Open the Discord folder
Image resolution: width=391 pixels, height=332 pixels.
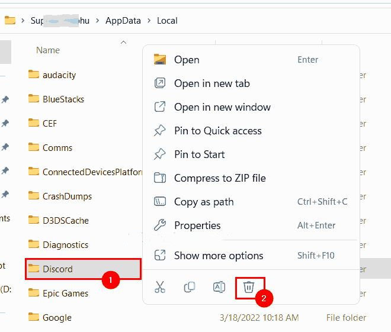point(57,269)
